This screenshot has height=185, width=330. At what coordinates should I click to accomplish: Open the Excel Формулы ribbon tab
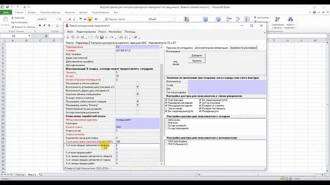click(x=70, y=12)
